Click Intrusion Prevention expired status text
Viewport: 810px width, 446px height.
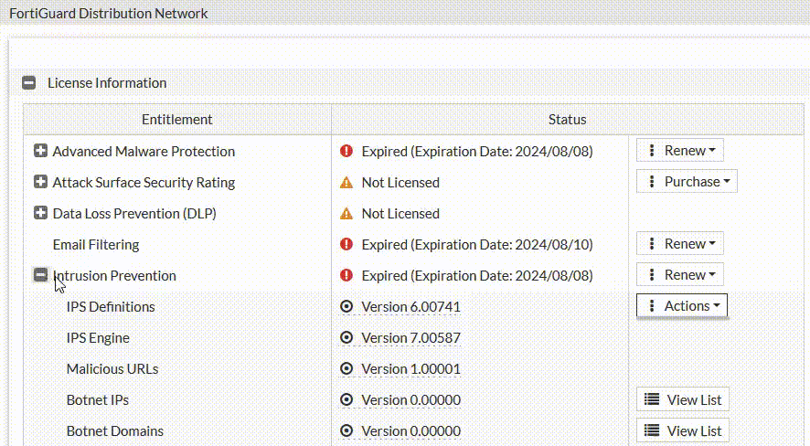pyautogui.click(x=477, y=275)
